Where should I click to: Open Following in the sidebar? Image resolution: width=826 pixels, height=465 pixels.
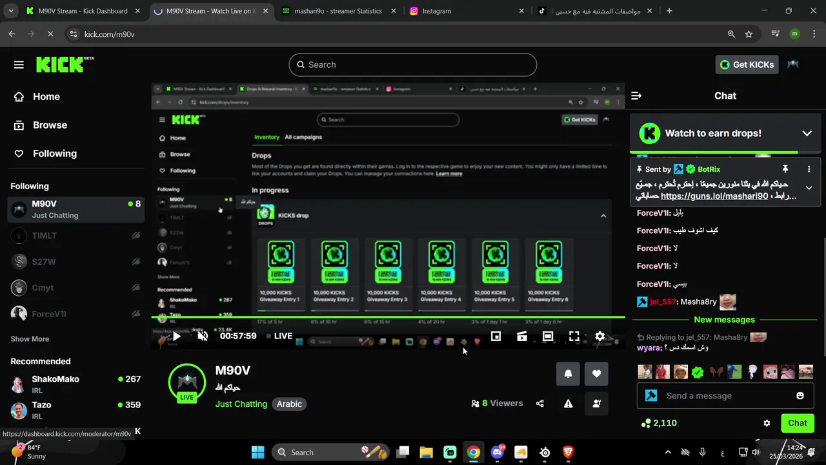(55, 154)
